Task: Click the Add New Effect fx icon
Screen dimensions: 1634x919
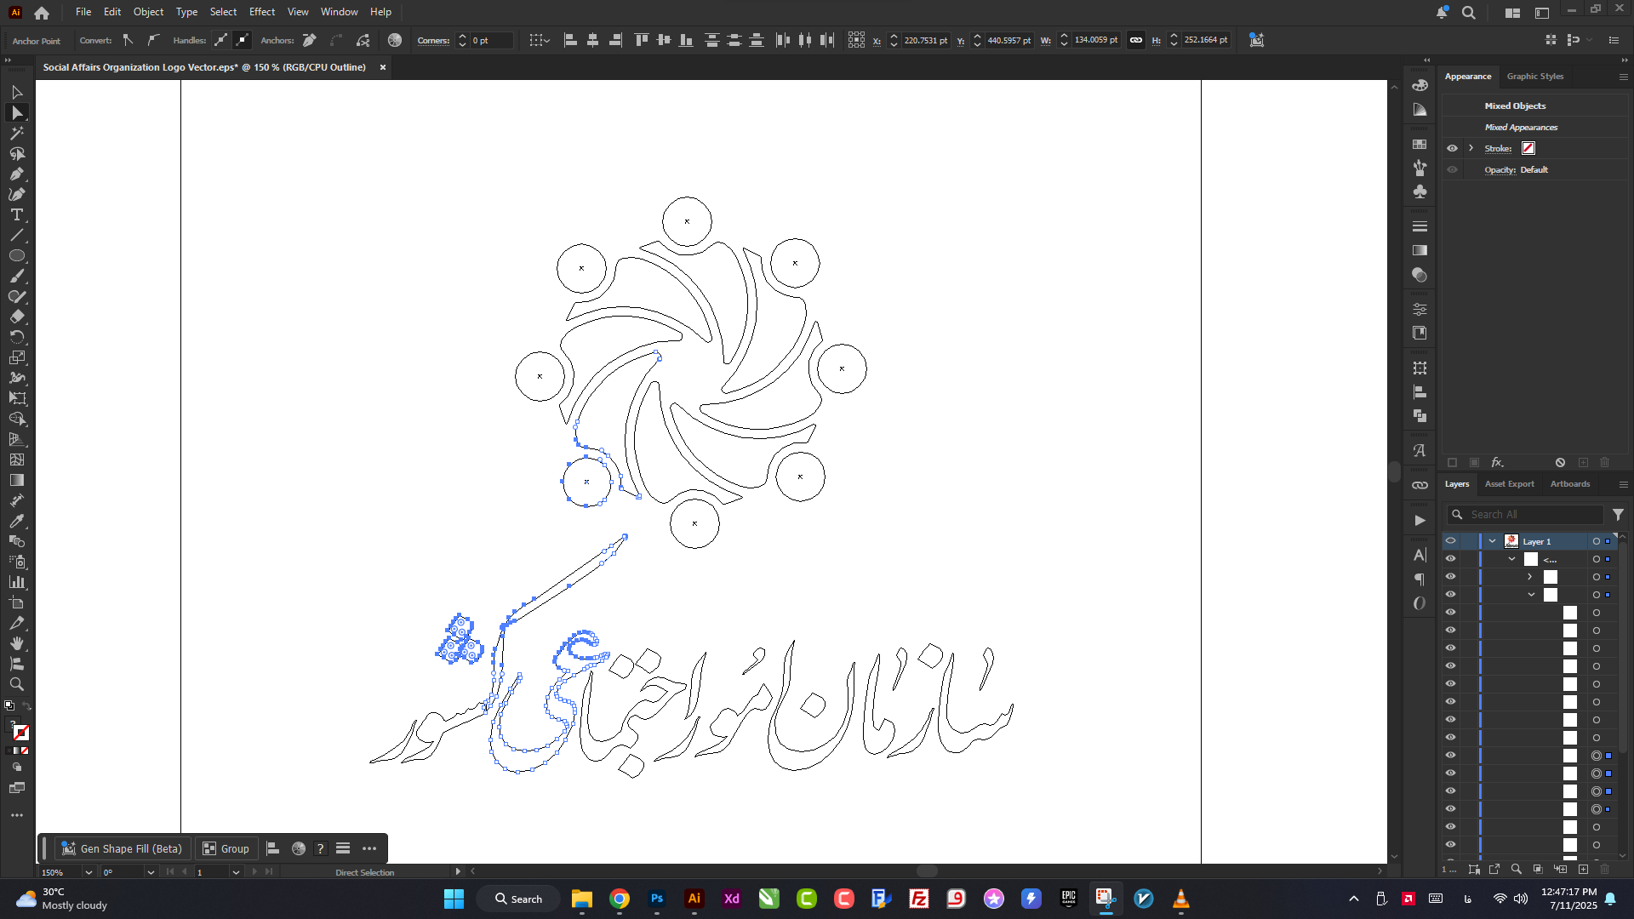Action: (x=1497, y=462)
